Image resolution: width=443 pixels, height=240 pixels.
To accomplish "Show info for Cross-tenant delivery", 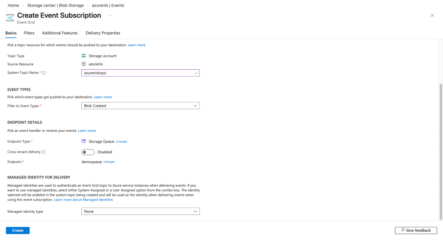I will pos(44,152).
